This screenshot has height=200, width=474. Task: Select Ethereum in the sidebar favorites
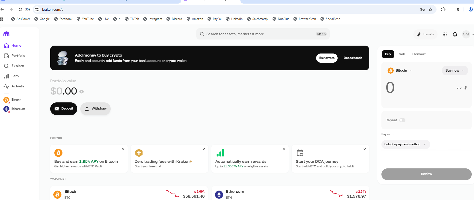(14, 109)
